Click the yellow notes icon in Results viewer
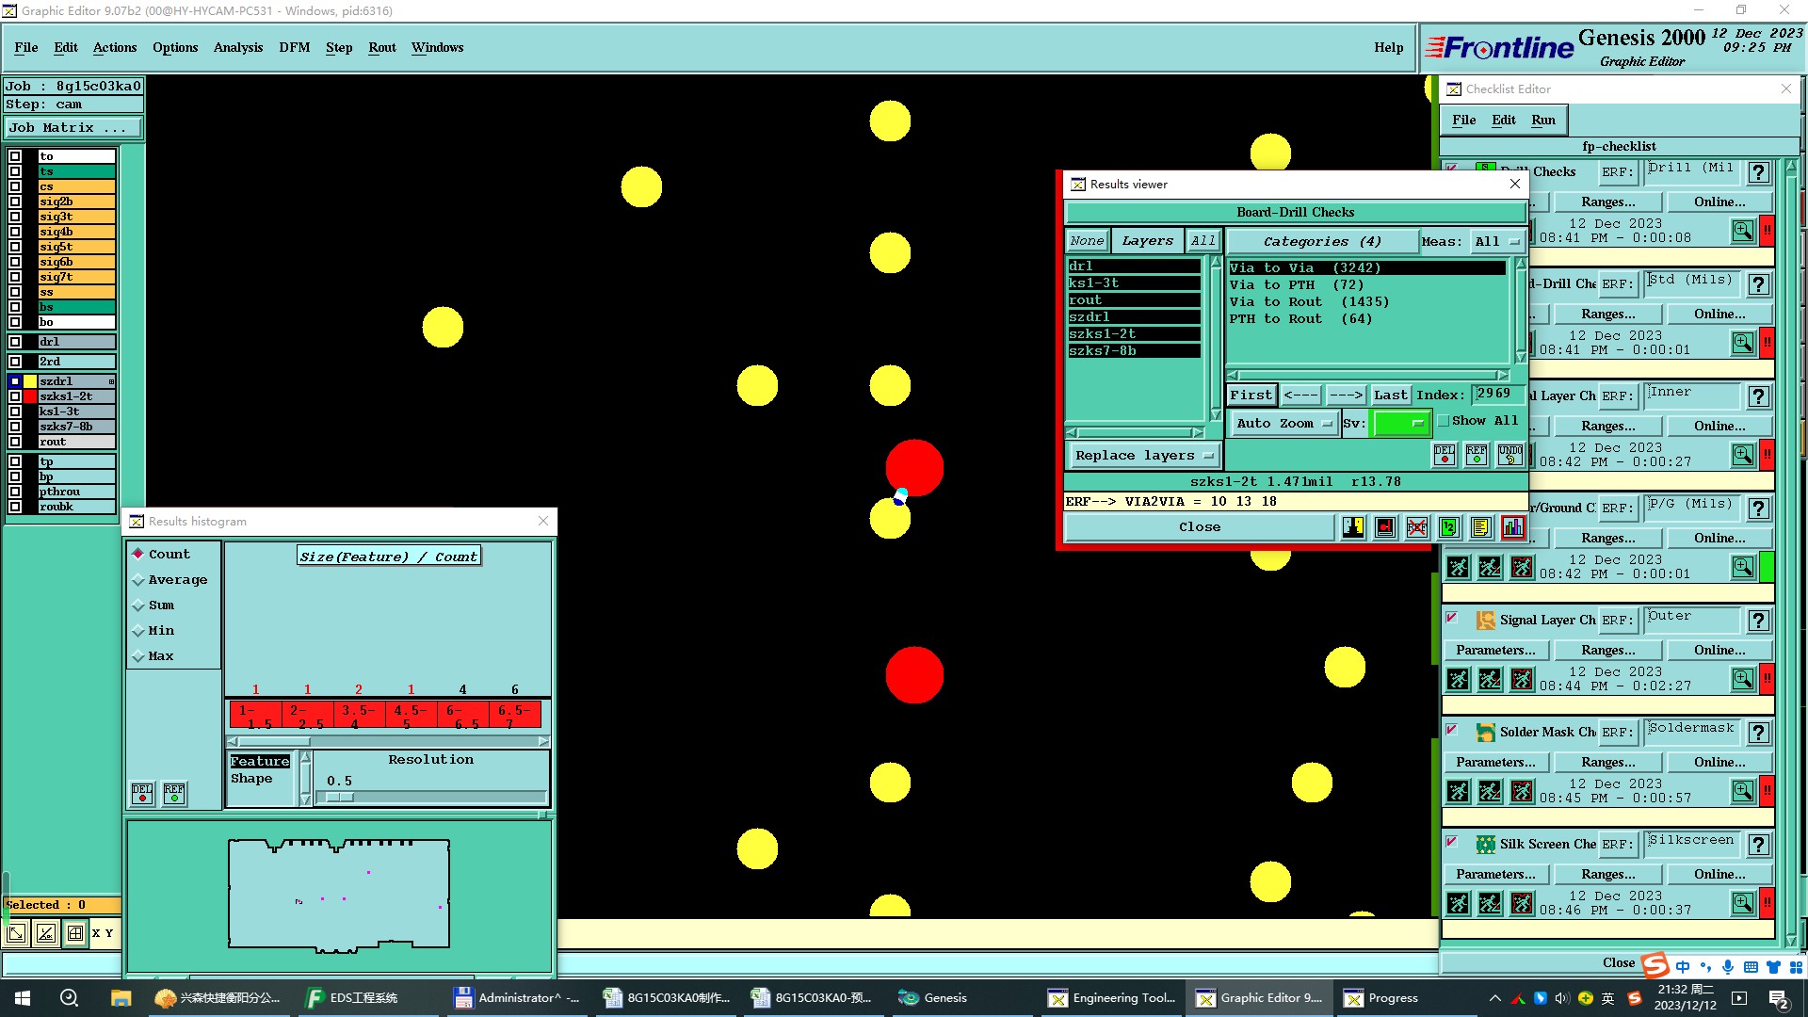Screen dimensions: 1808x1017 click(1481, 527)
